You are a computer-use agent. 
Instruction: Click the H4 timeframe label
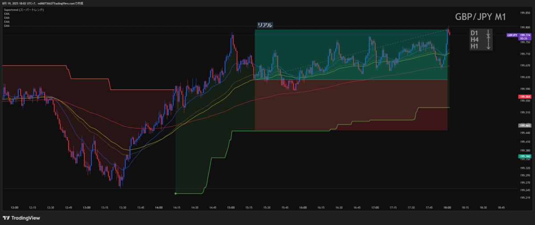pyautogui.click(x=474, y=40)
